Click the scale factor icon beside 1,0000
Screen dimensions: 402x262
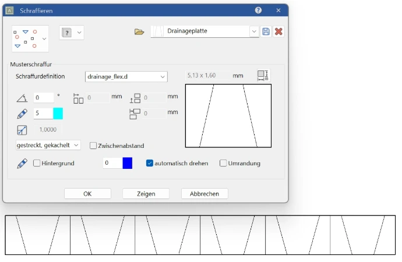[x=23, y=130]
